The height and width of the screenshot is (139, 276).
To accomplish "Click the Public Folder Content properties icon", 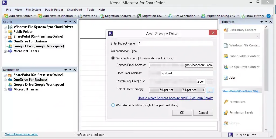I will tap(226, 56).
